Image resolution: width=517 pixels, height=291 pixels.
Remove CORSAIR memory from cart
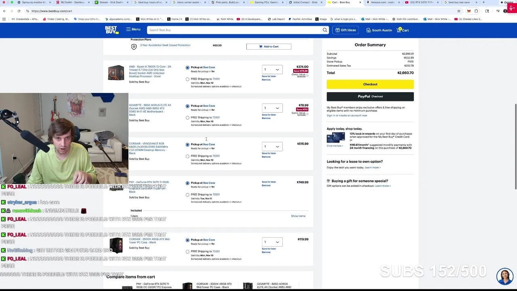266,156
